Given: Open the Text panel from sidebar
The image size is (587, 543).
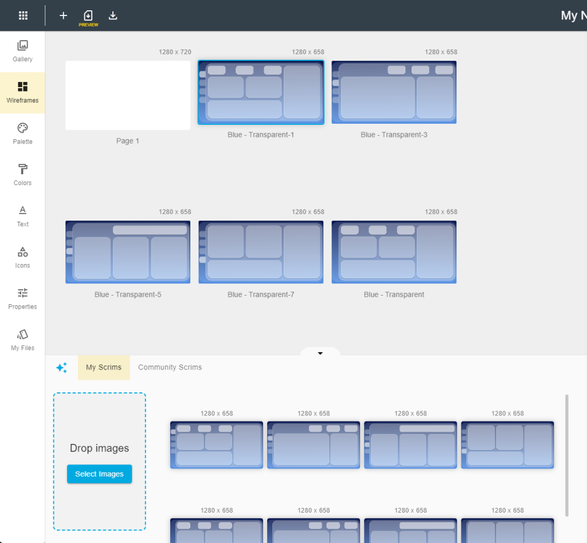Looking at the screenshot, I should coord(22,216).
